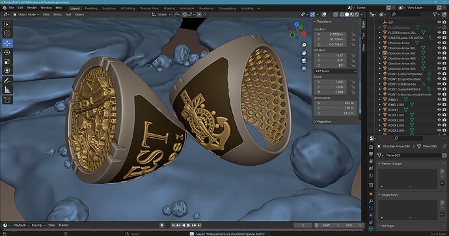Image resolution: width=449 pixels, height=236 pixels.
Task: Switch to the Sculpting workspace tab
Action: pos(109,8)
